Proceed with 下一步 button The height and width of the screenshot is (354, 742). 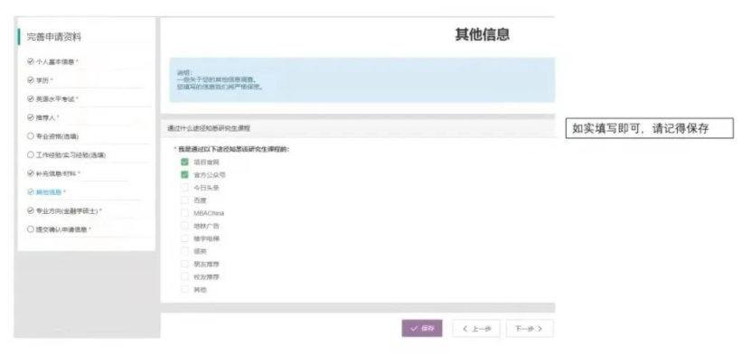click(529, 329)
